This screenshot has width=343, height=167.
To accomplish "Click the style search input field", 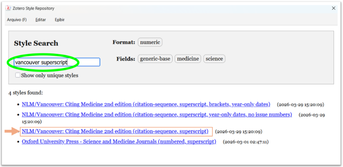I will coord(57,62).
